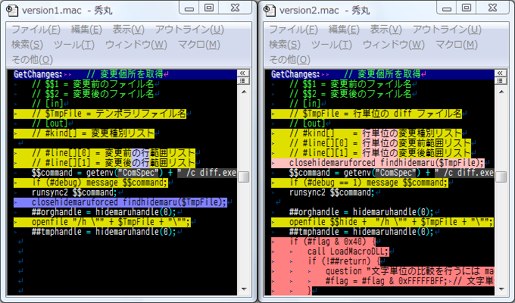Click '##tmphandle = hidemaruhandle(0);' in version1.mac

[x=104, y=232]
